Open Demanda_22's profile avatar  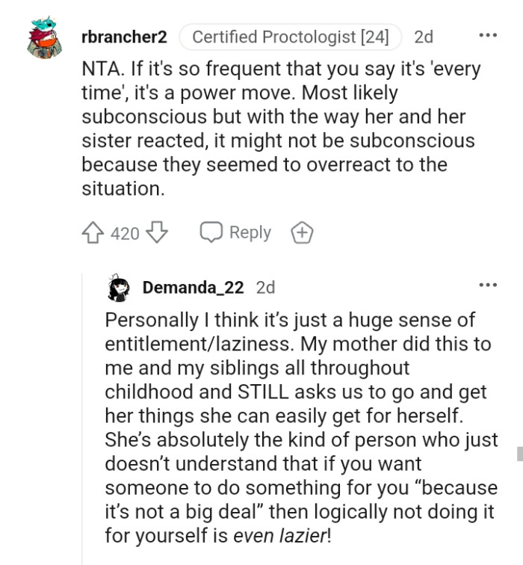120,287
